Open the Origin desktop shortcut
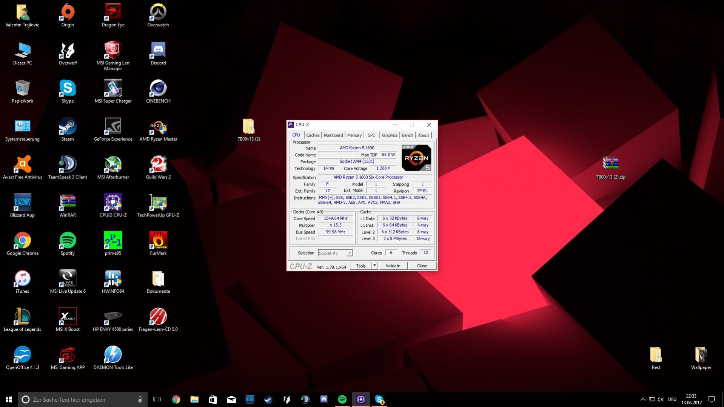 [x=68, y=15]
